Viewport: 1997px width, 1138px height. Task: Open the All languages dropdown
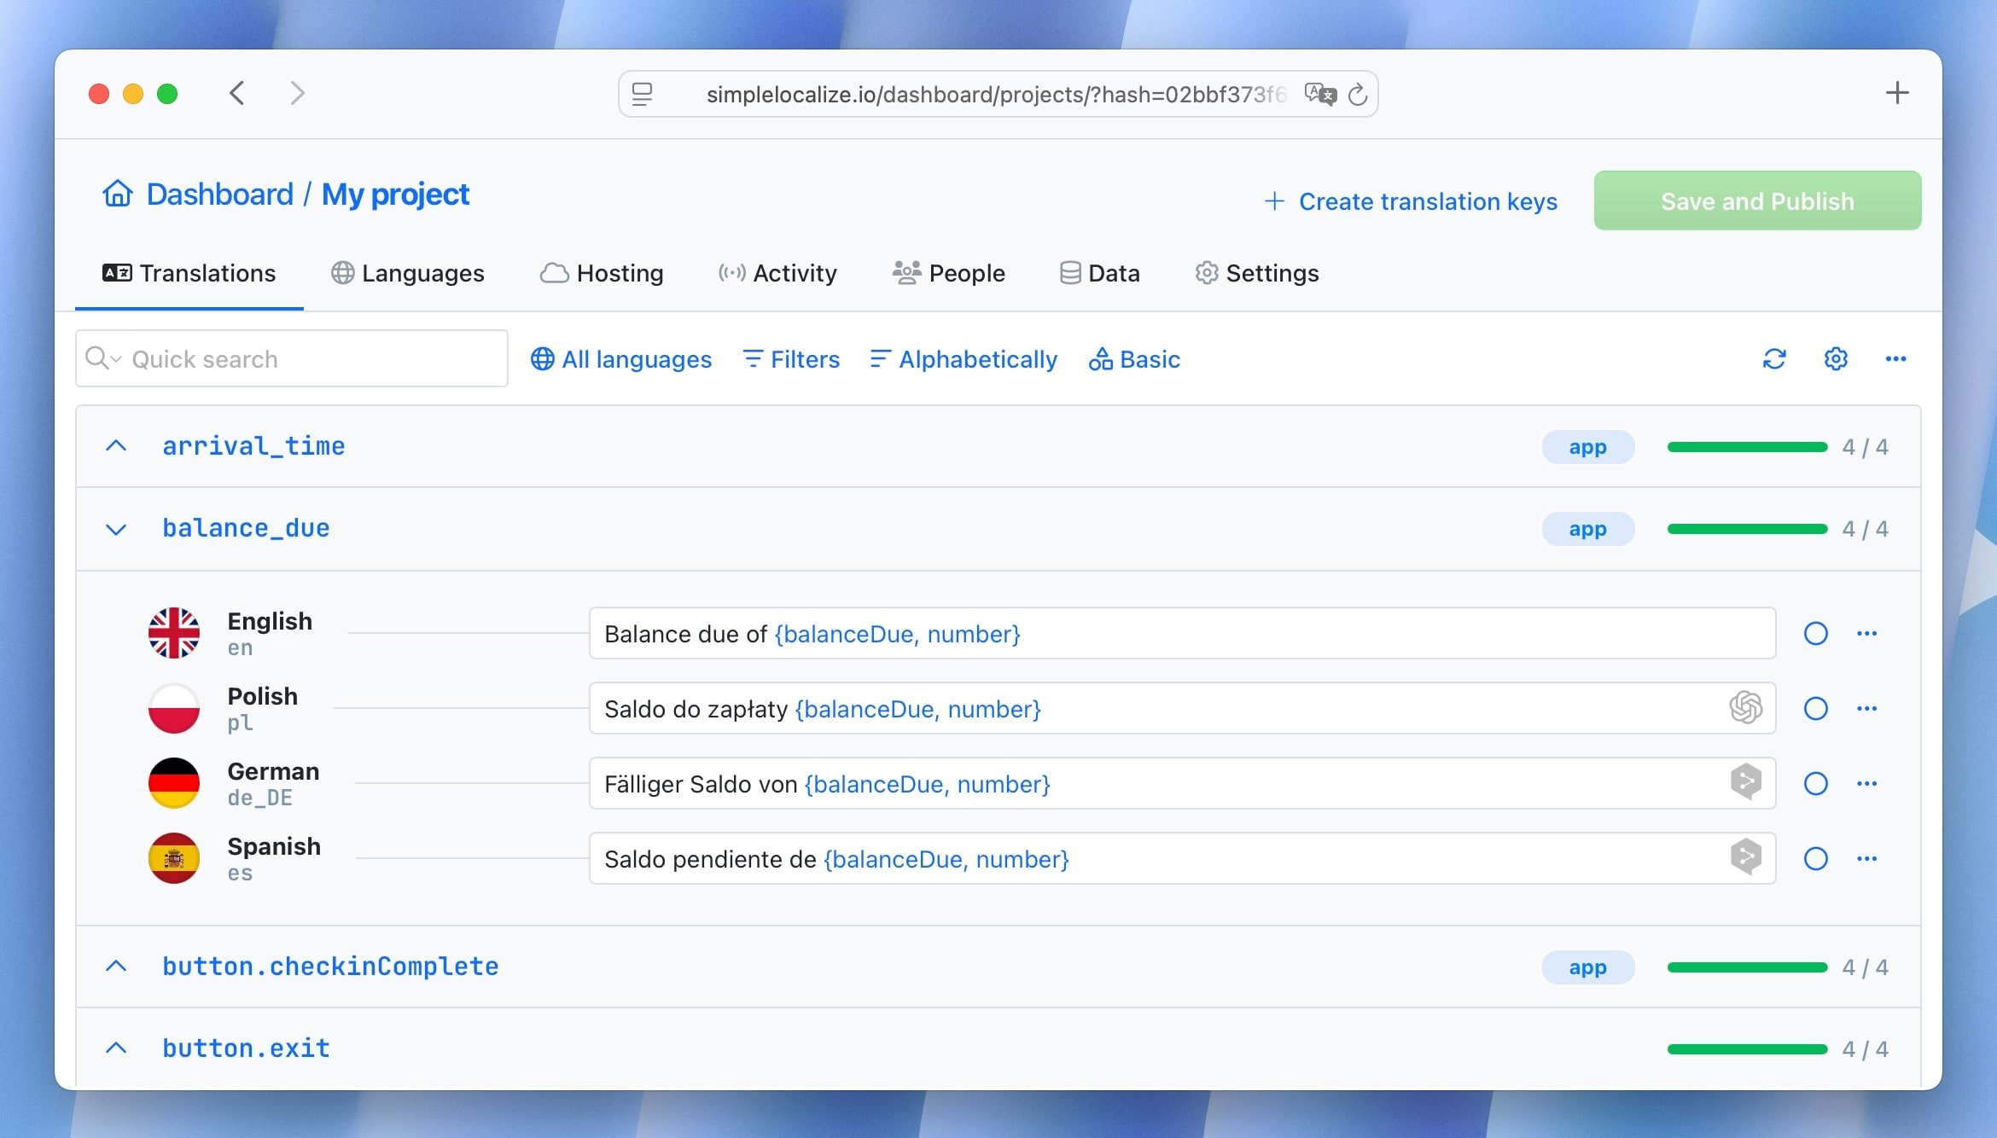621,359
